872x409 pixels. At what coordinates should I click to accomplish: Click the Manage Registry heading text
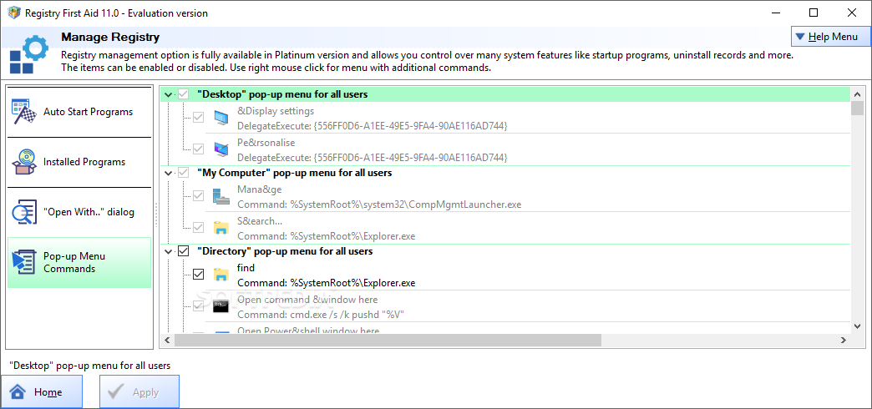[x=110, y=38]
